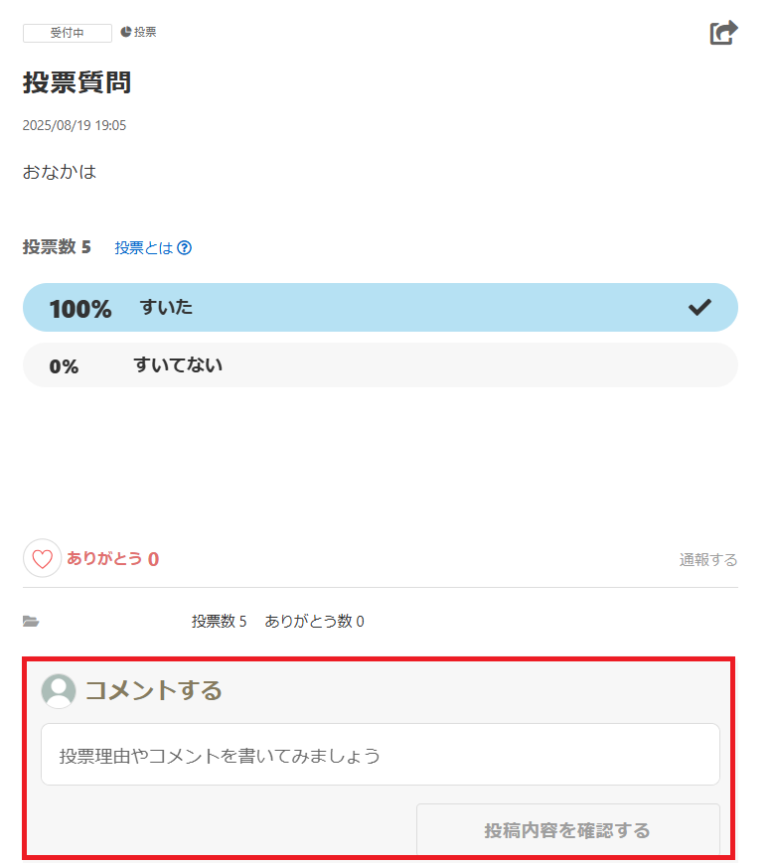Click the 0% result label
This screenshot has height=863, width=772.
64,366
